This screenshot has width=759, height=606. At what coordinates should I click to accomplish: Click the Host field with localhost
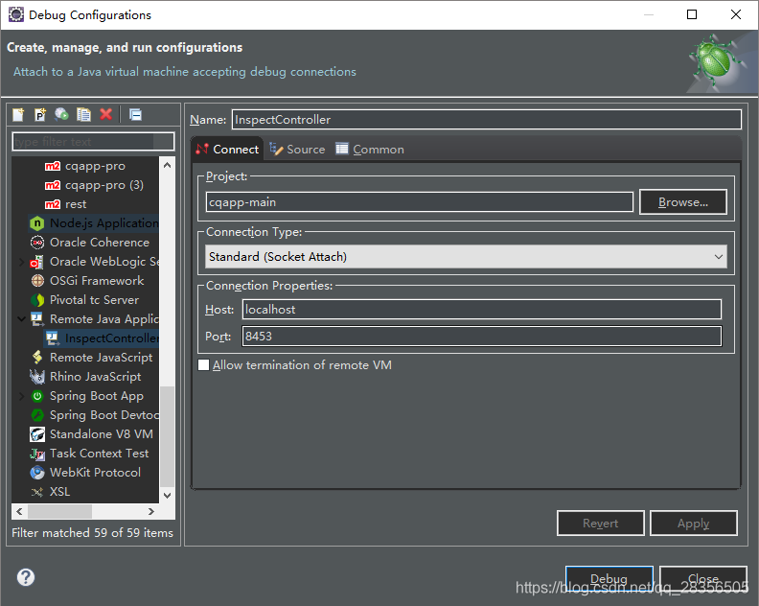point(482,310)
